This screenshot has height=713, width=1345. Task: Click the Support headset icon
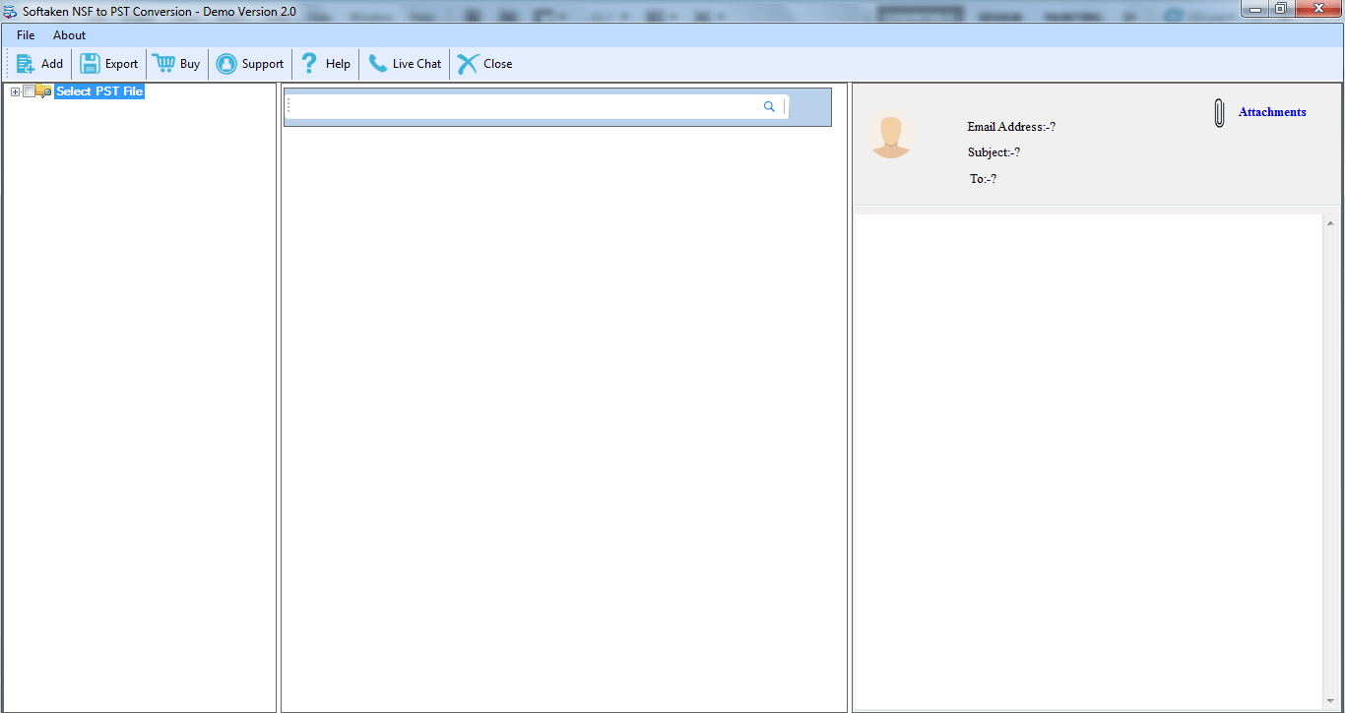[x=225, y=63]
